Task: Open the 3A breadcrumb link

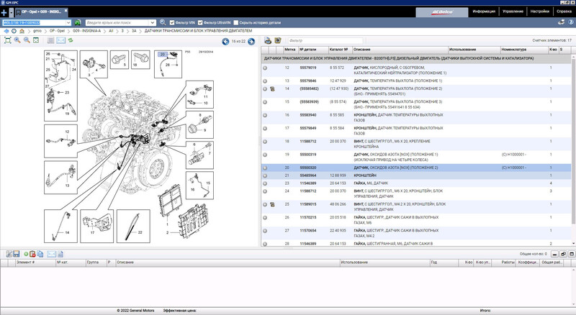Action: coord(134,31)
